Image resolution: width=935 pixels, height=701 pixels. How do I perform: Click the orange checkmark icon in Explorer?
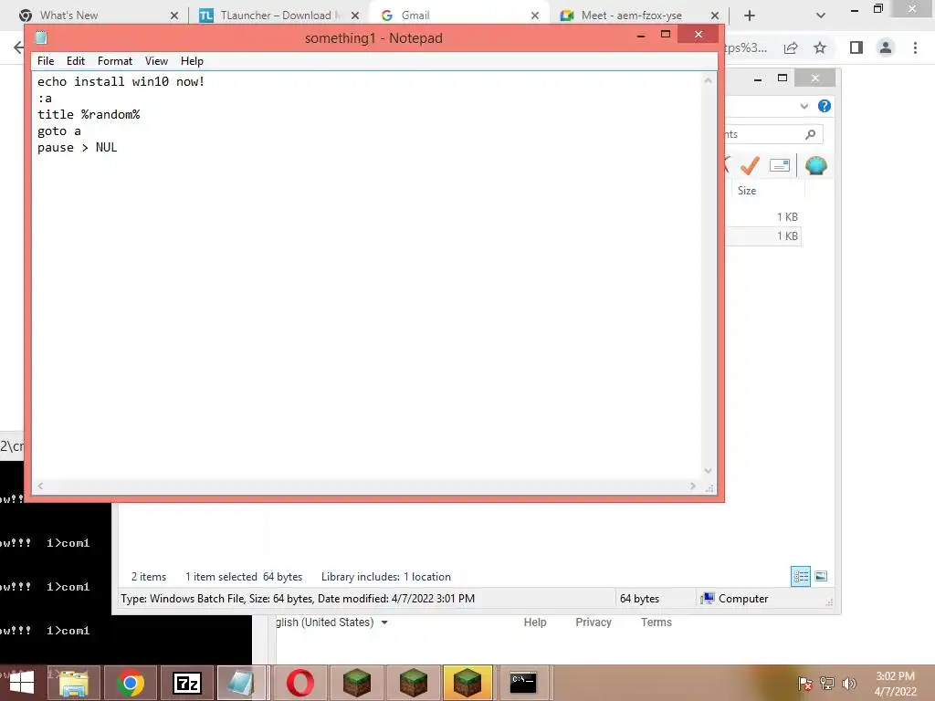pyautogui.click(x=750, y=165)
